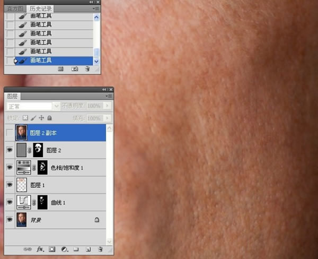
Task: Click the add layer style fx icon
Action: coord(40,249)
